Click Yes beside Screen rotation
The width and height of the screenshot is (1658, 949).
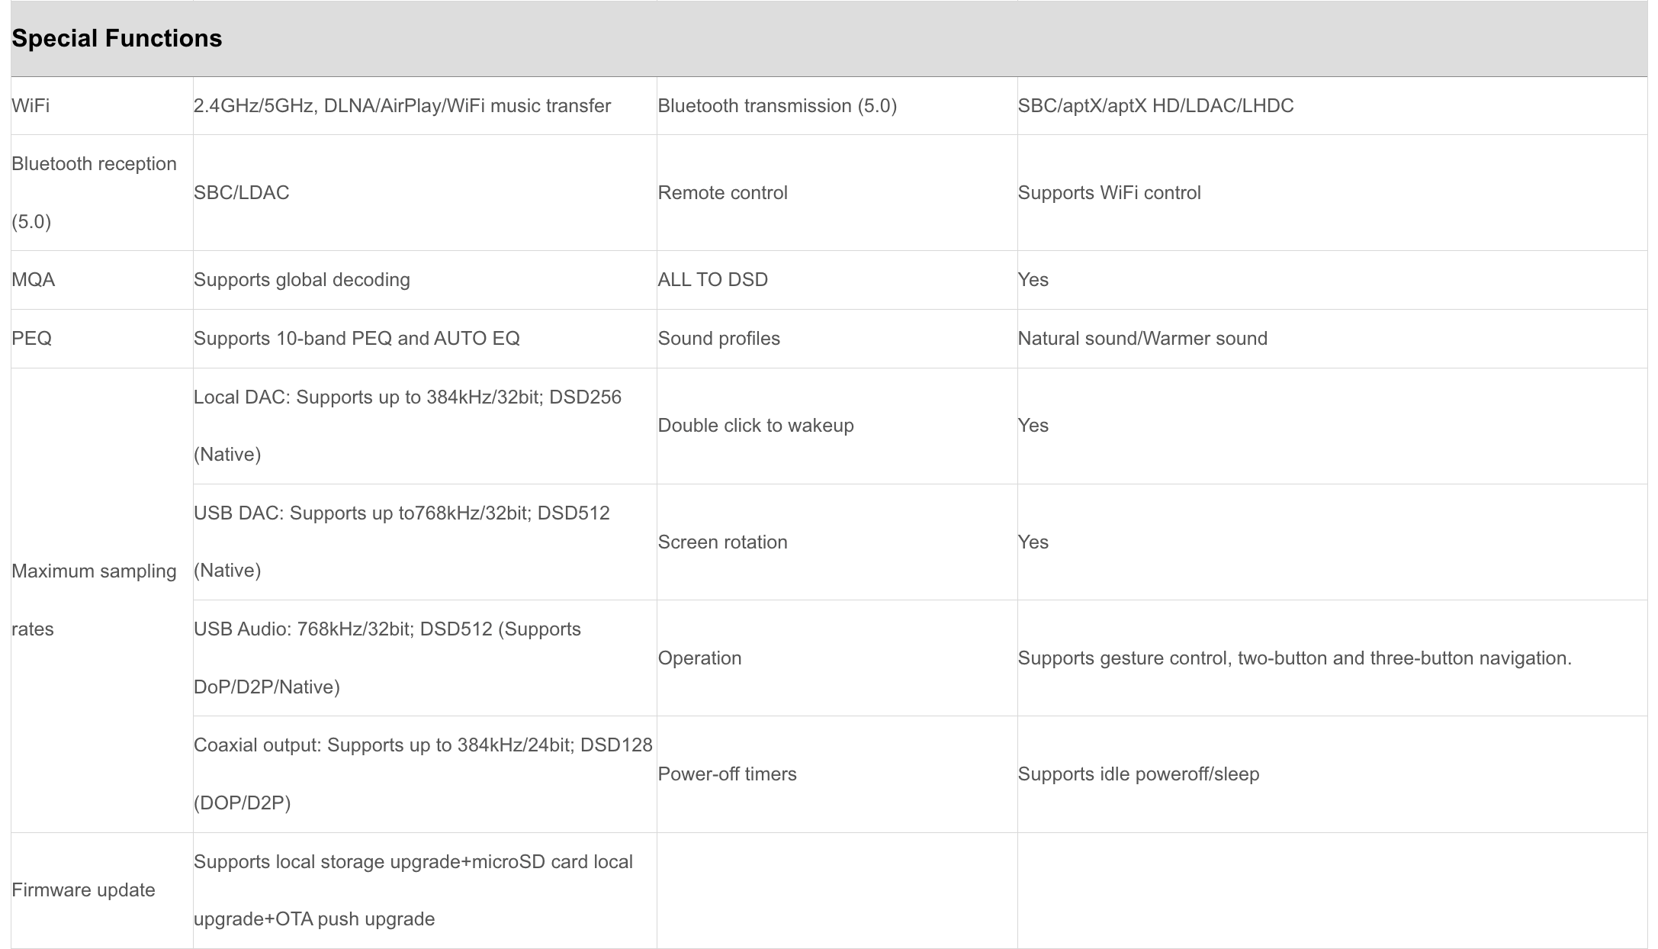(x=1033, y=542)
